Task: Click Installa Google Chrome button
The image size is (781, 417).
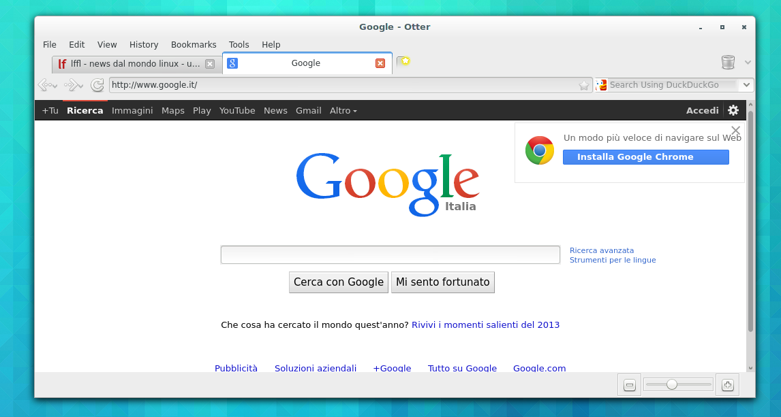Action: click(645, 157)
